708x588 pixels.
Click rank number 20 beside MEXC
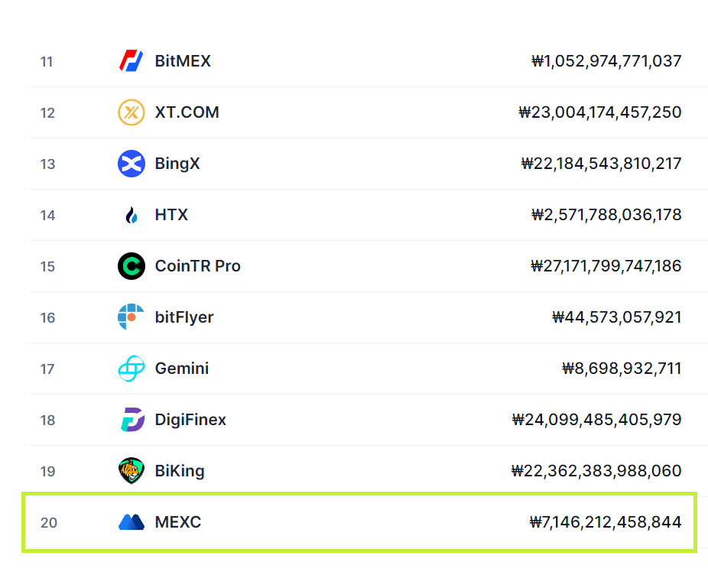click(x=49, y=522)
